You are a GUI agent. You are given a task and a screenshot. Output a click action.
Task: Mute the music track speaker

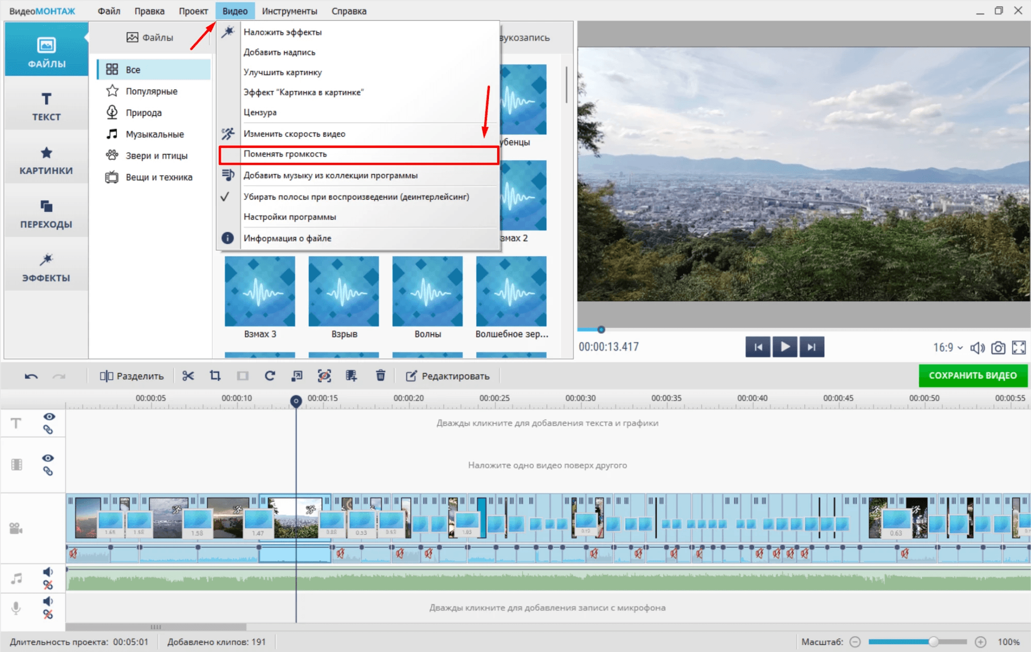click(48, 572)
